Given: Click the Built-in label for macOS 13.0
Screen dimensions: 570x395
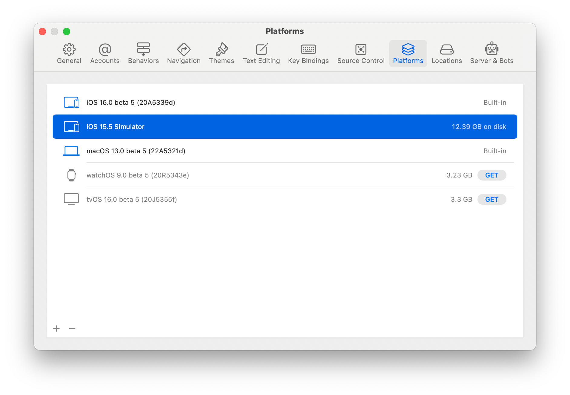Looking at the screenshot, I should coord(495,151).
